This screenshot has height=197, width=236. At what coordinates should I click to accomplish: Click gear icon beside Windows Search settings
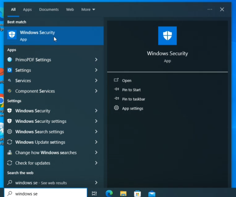(10, 132)
